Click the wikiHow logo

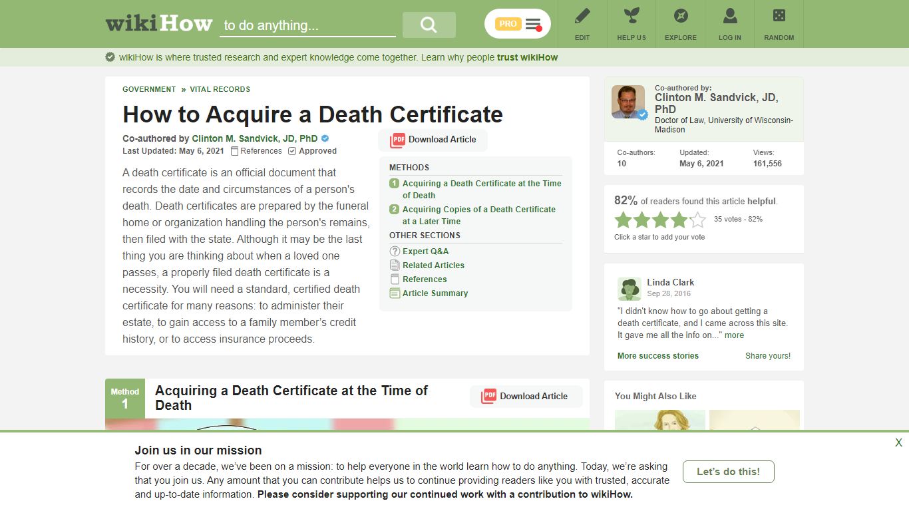pyautogui.click(x=158, y=24)
